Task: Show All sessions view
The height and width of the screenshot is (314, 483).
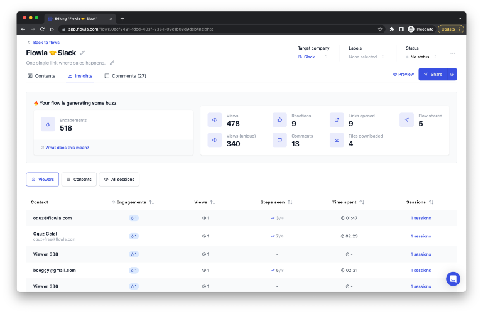Action: (119, 179)
